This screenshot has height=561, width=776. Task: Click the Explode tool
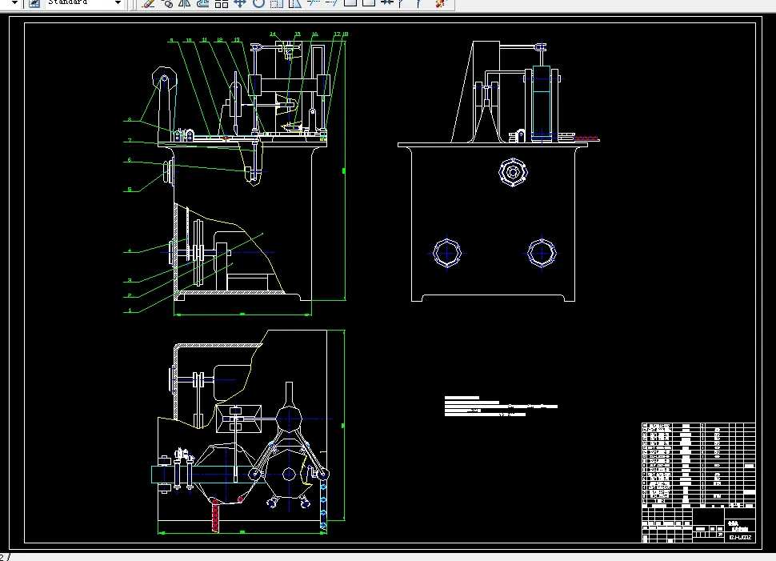click(x=440, y=3)
